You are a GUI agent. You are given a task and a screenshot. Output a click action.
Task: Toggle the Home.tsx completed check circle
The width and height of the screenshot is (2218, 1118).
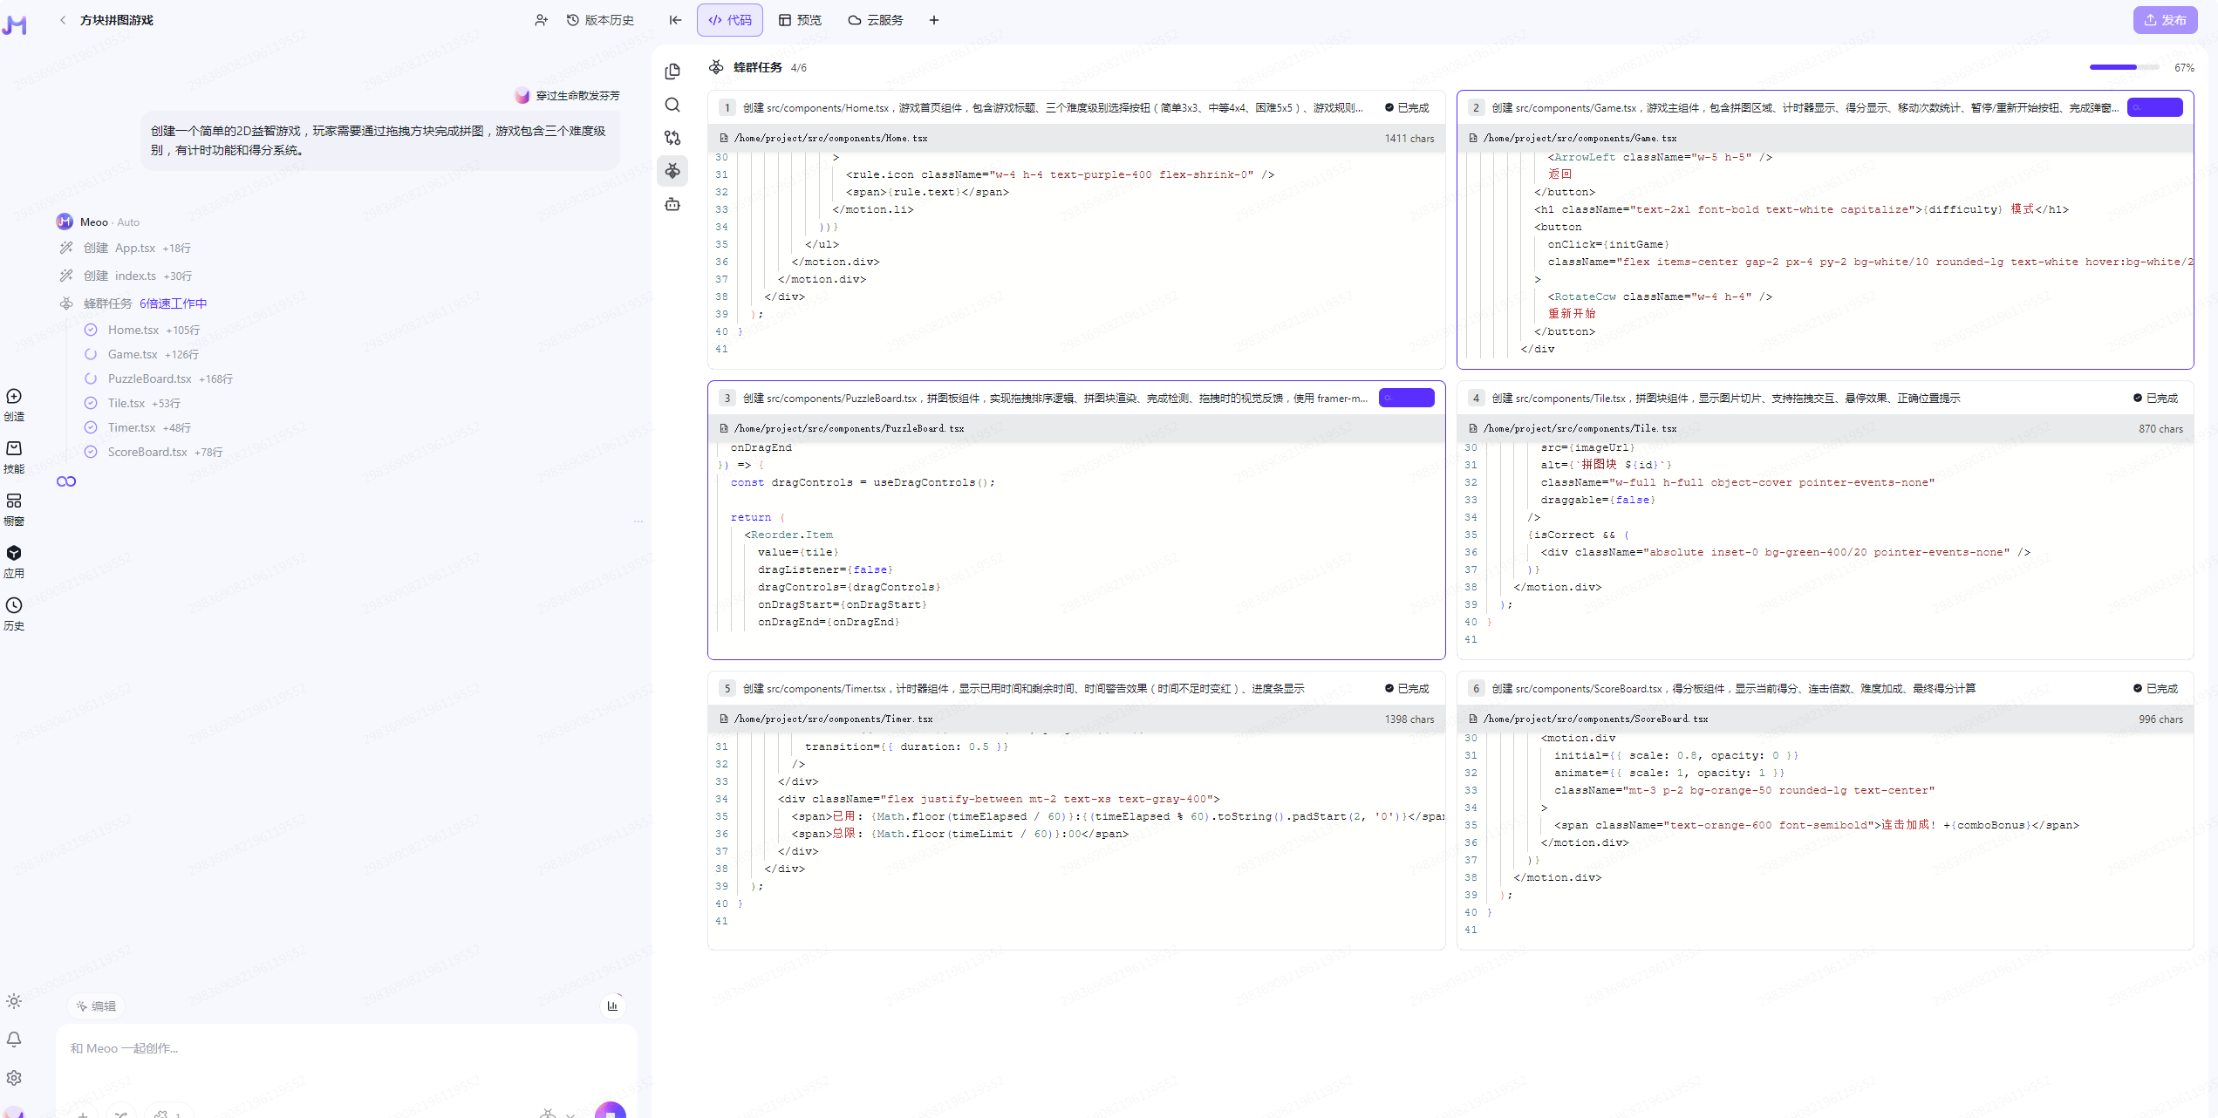(91, 330)
